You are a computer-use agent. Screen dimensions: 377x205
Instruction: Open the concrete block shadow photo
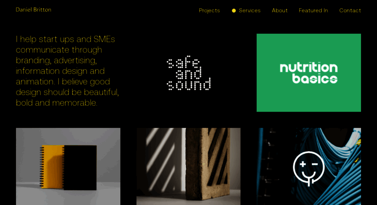tap(188, 166)
